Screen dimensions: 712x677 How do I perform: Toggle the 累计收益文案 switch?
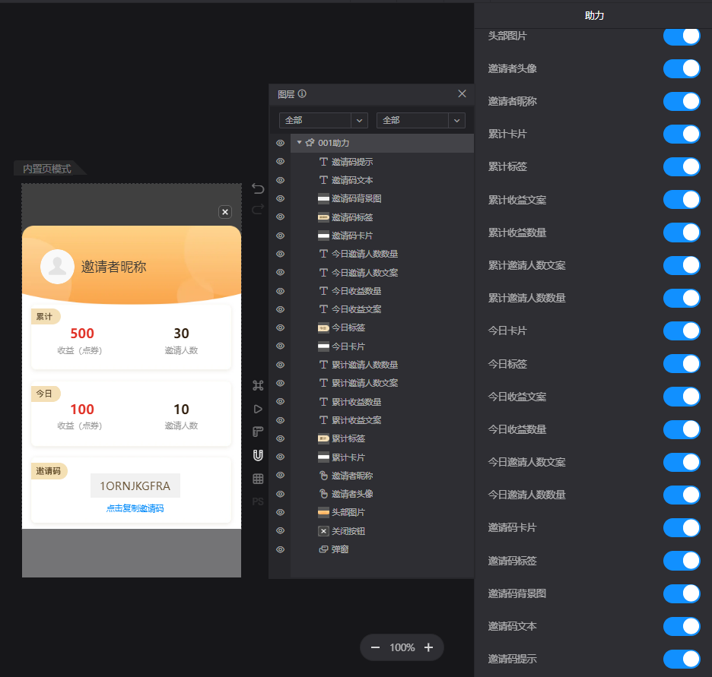tap(682, 200)
